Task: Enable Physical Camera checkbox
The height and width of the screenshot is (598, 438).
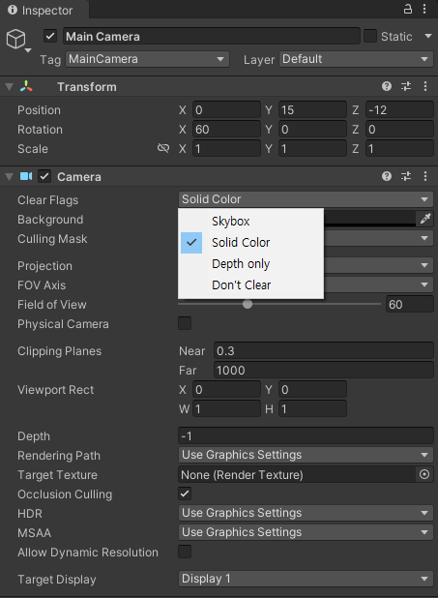Action: coord(185,323)
